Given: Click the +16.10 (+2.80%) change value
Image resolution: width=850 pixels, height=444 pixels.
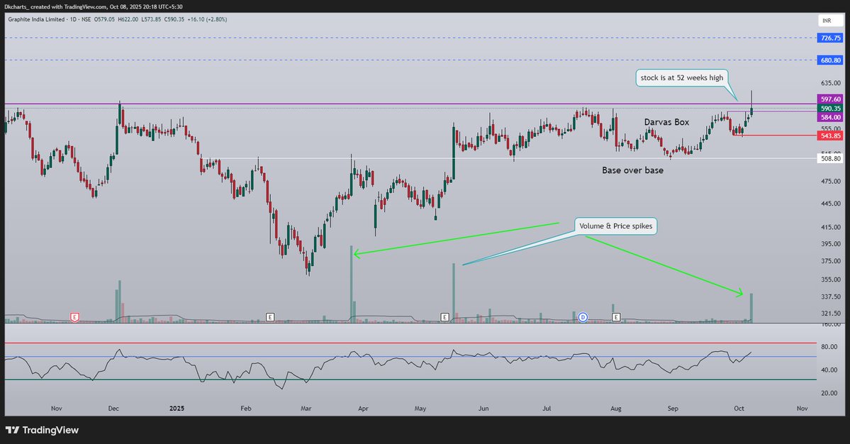Looking at the screenshot, I should 207,20.
